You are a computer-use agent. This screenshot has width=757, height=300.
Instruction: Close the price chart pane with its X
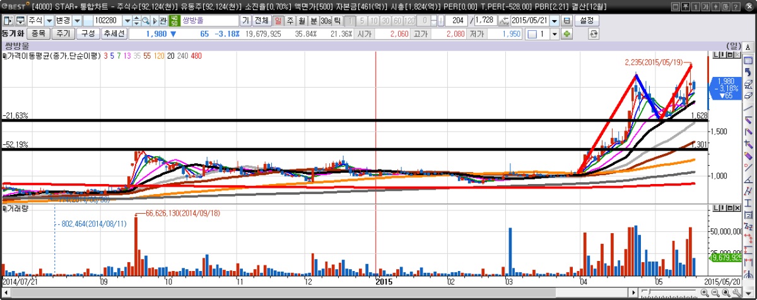click(739, 55)
